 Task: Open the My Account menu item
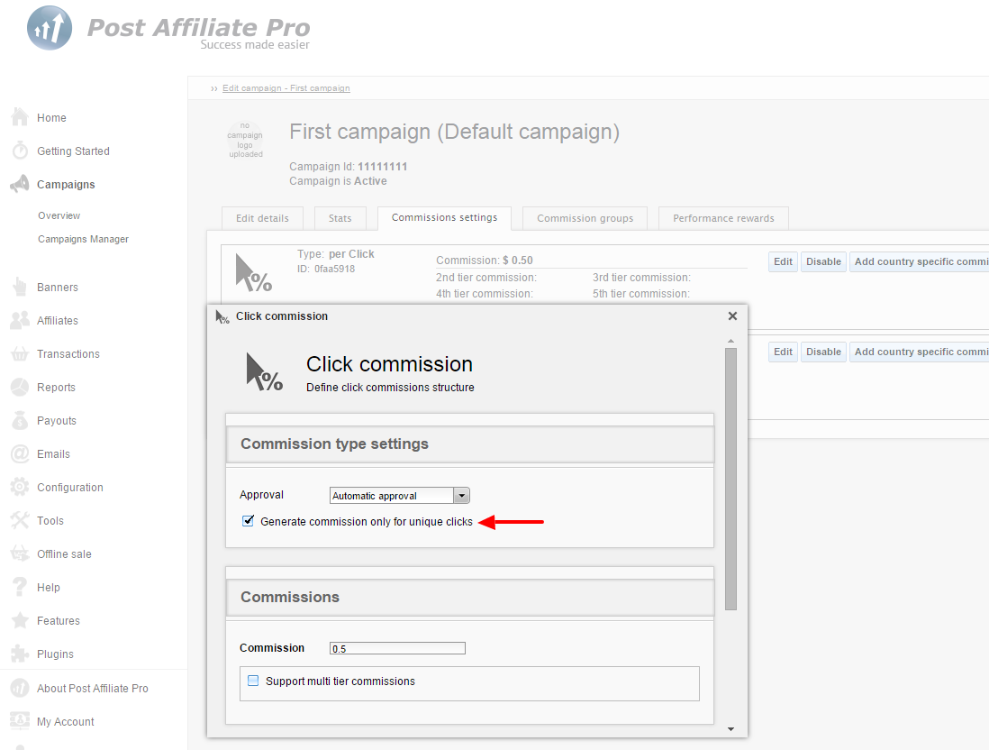[66, 721]
